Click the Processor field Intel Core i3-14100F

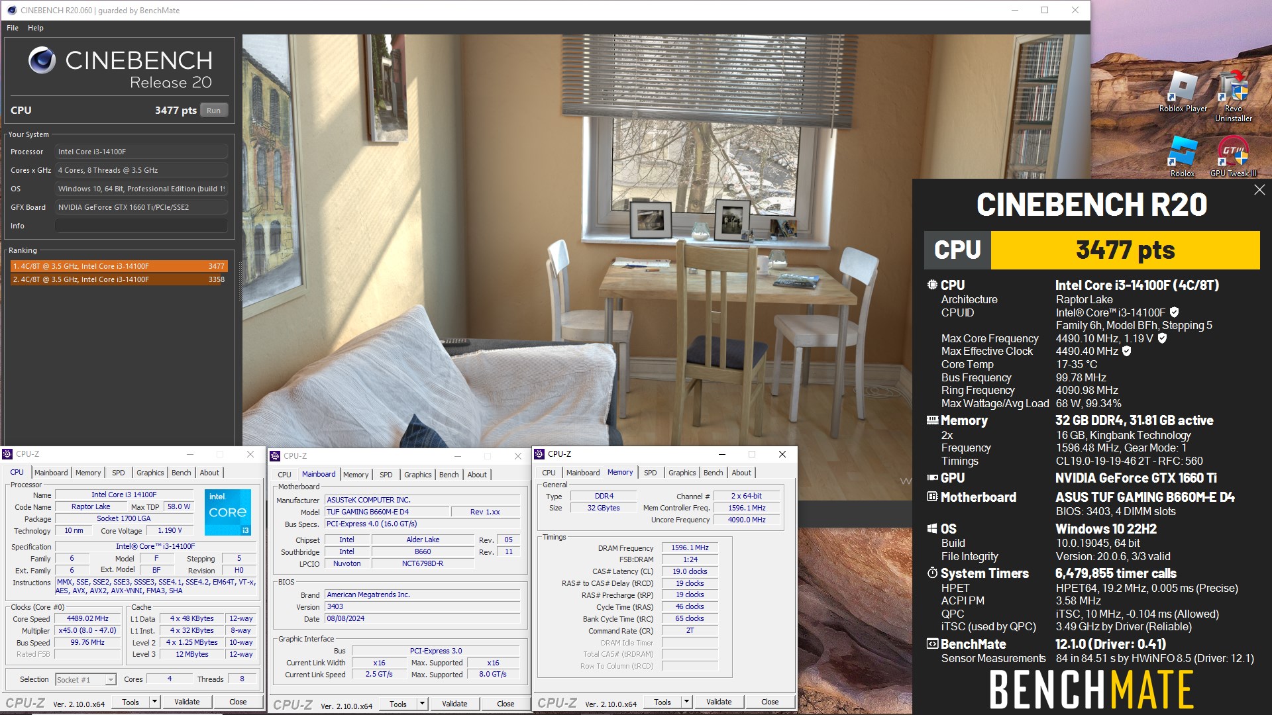(141, 152)
